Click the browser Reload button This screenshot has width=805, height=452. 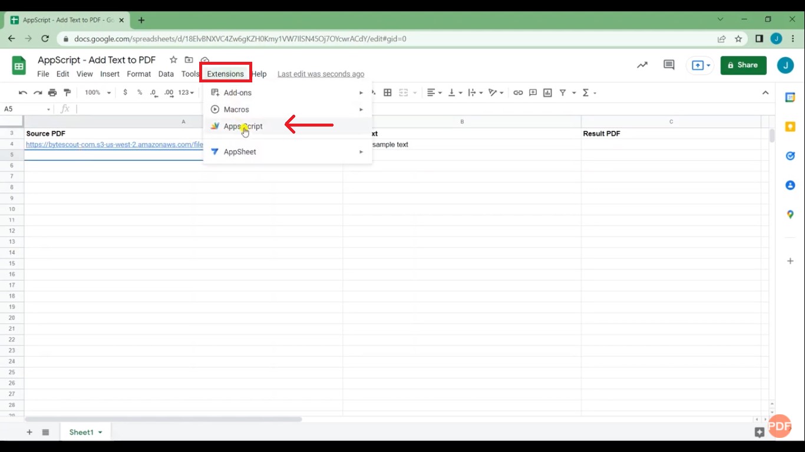point(45,39)
